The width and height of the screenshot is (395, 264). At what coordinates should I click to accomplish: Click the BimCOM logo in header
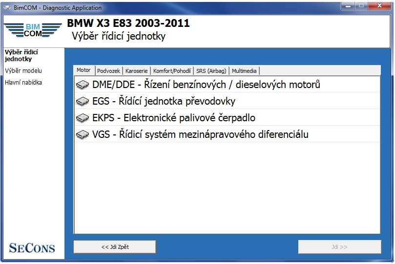(x=33, y=30)
